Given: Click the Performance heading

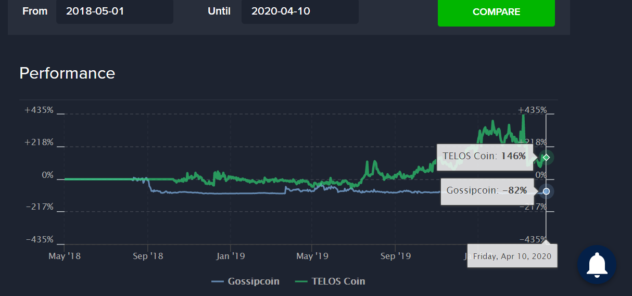Looking at the screenshot, I should coord(67,73).
